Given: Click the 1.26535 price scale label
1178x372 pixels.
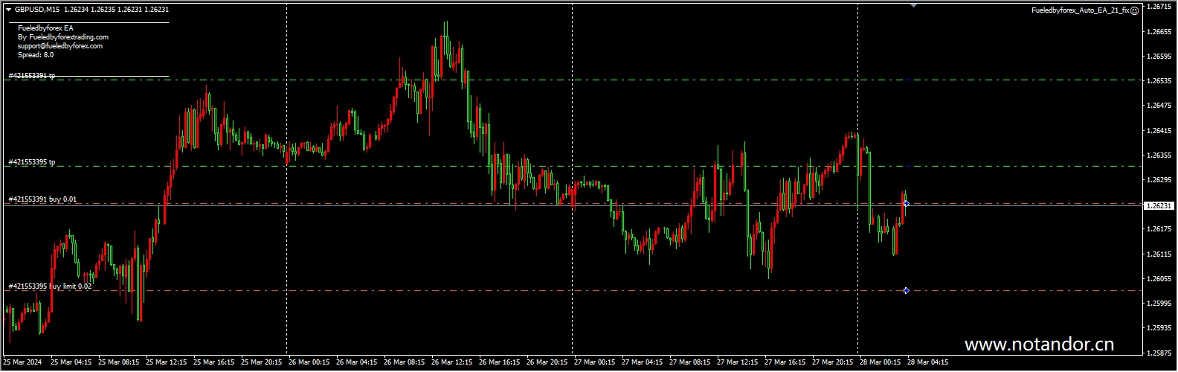Looking at the screenshot, I should pos(1159,80).
